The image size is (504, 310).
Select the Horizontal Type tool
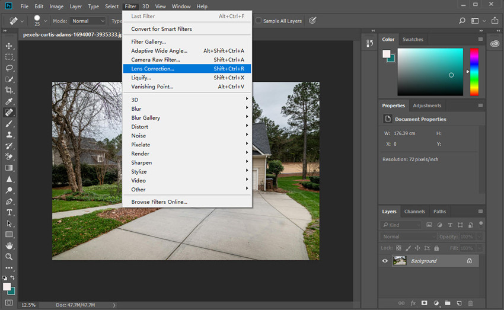click(x=9, y=212)
